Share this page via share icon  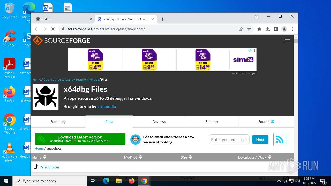(241, 29)
